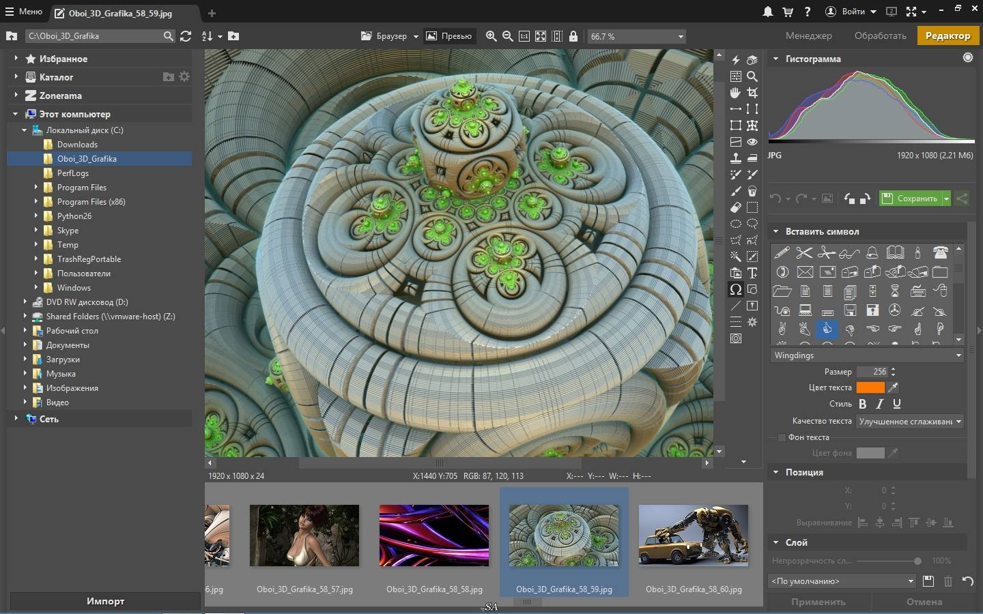Select the Red Eye reduction tool
983x614 pixels.
(752, 142)
